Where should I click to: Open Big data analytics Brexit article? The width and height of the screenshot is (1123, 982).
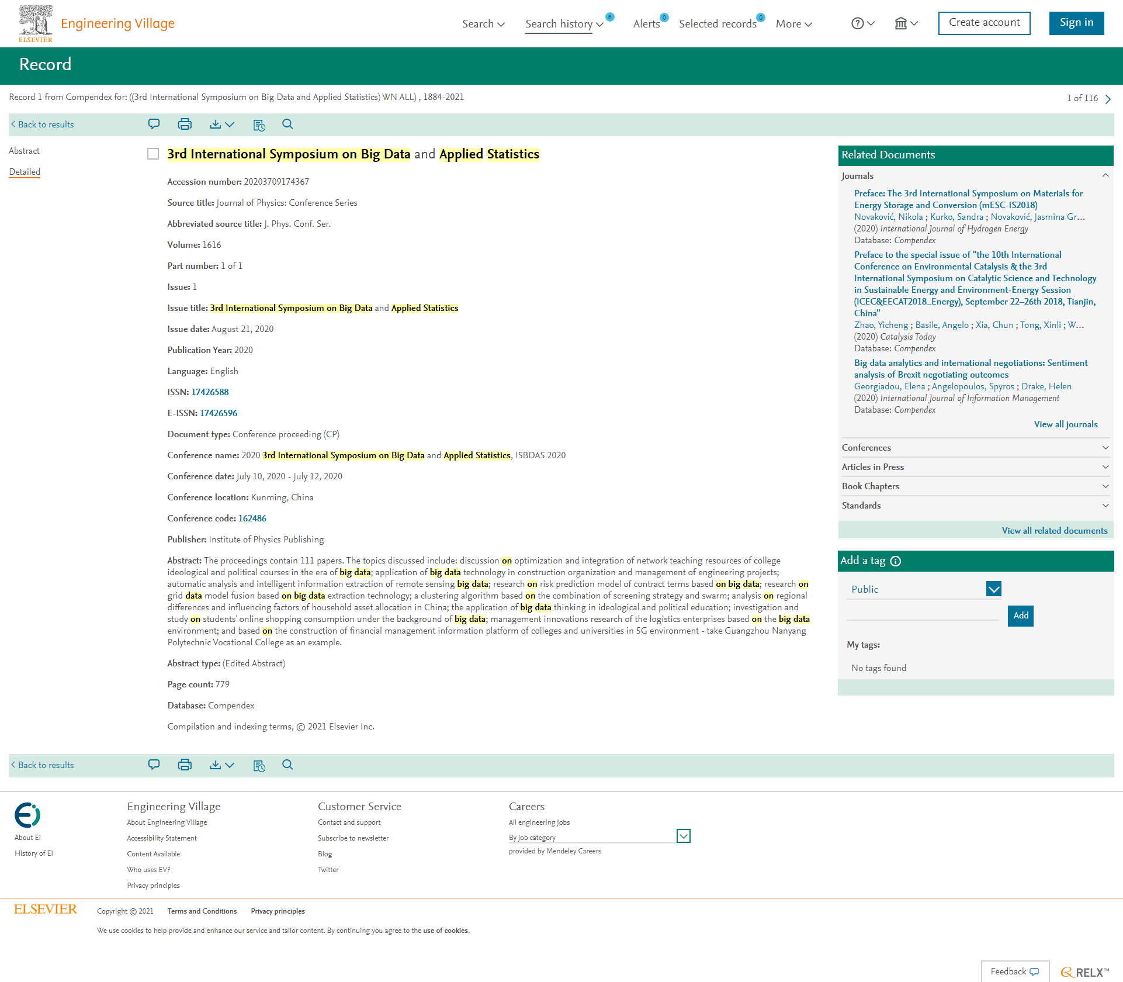coord(971,369)
